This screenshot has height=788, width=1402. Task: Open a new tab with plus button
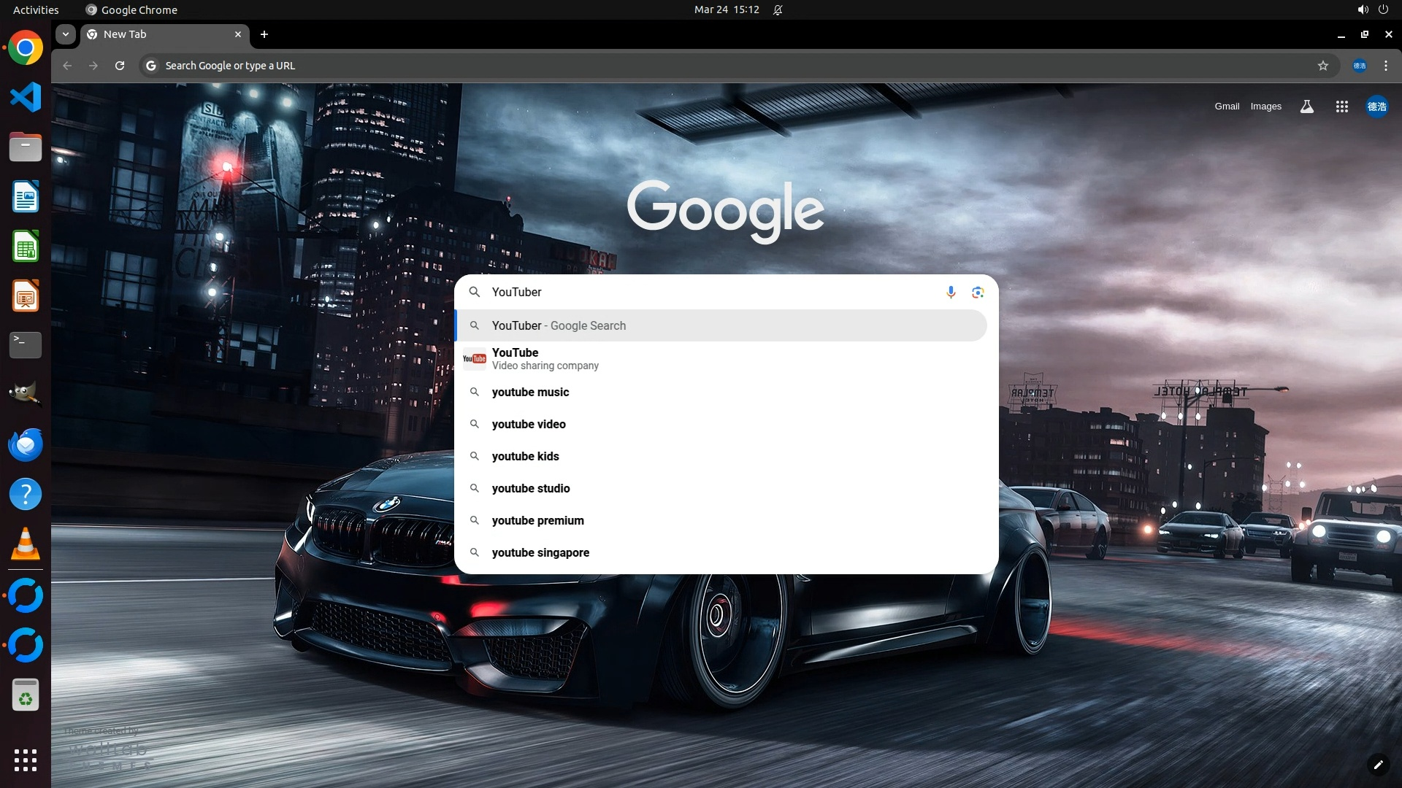[x=264, y=34]
